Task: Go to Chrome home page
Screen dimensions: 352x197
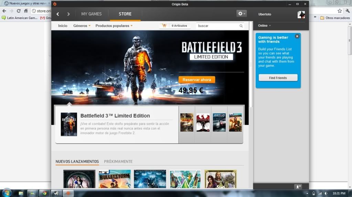Action: point(26,11)
